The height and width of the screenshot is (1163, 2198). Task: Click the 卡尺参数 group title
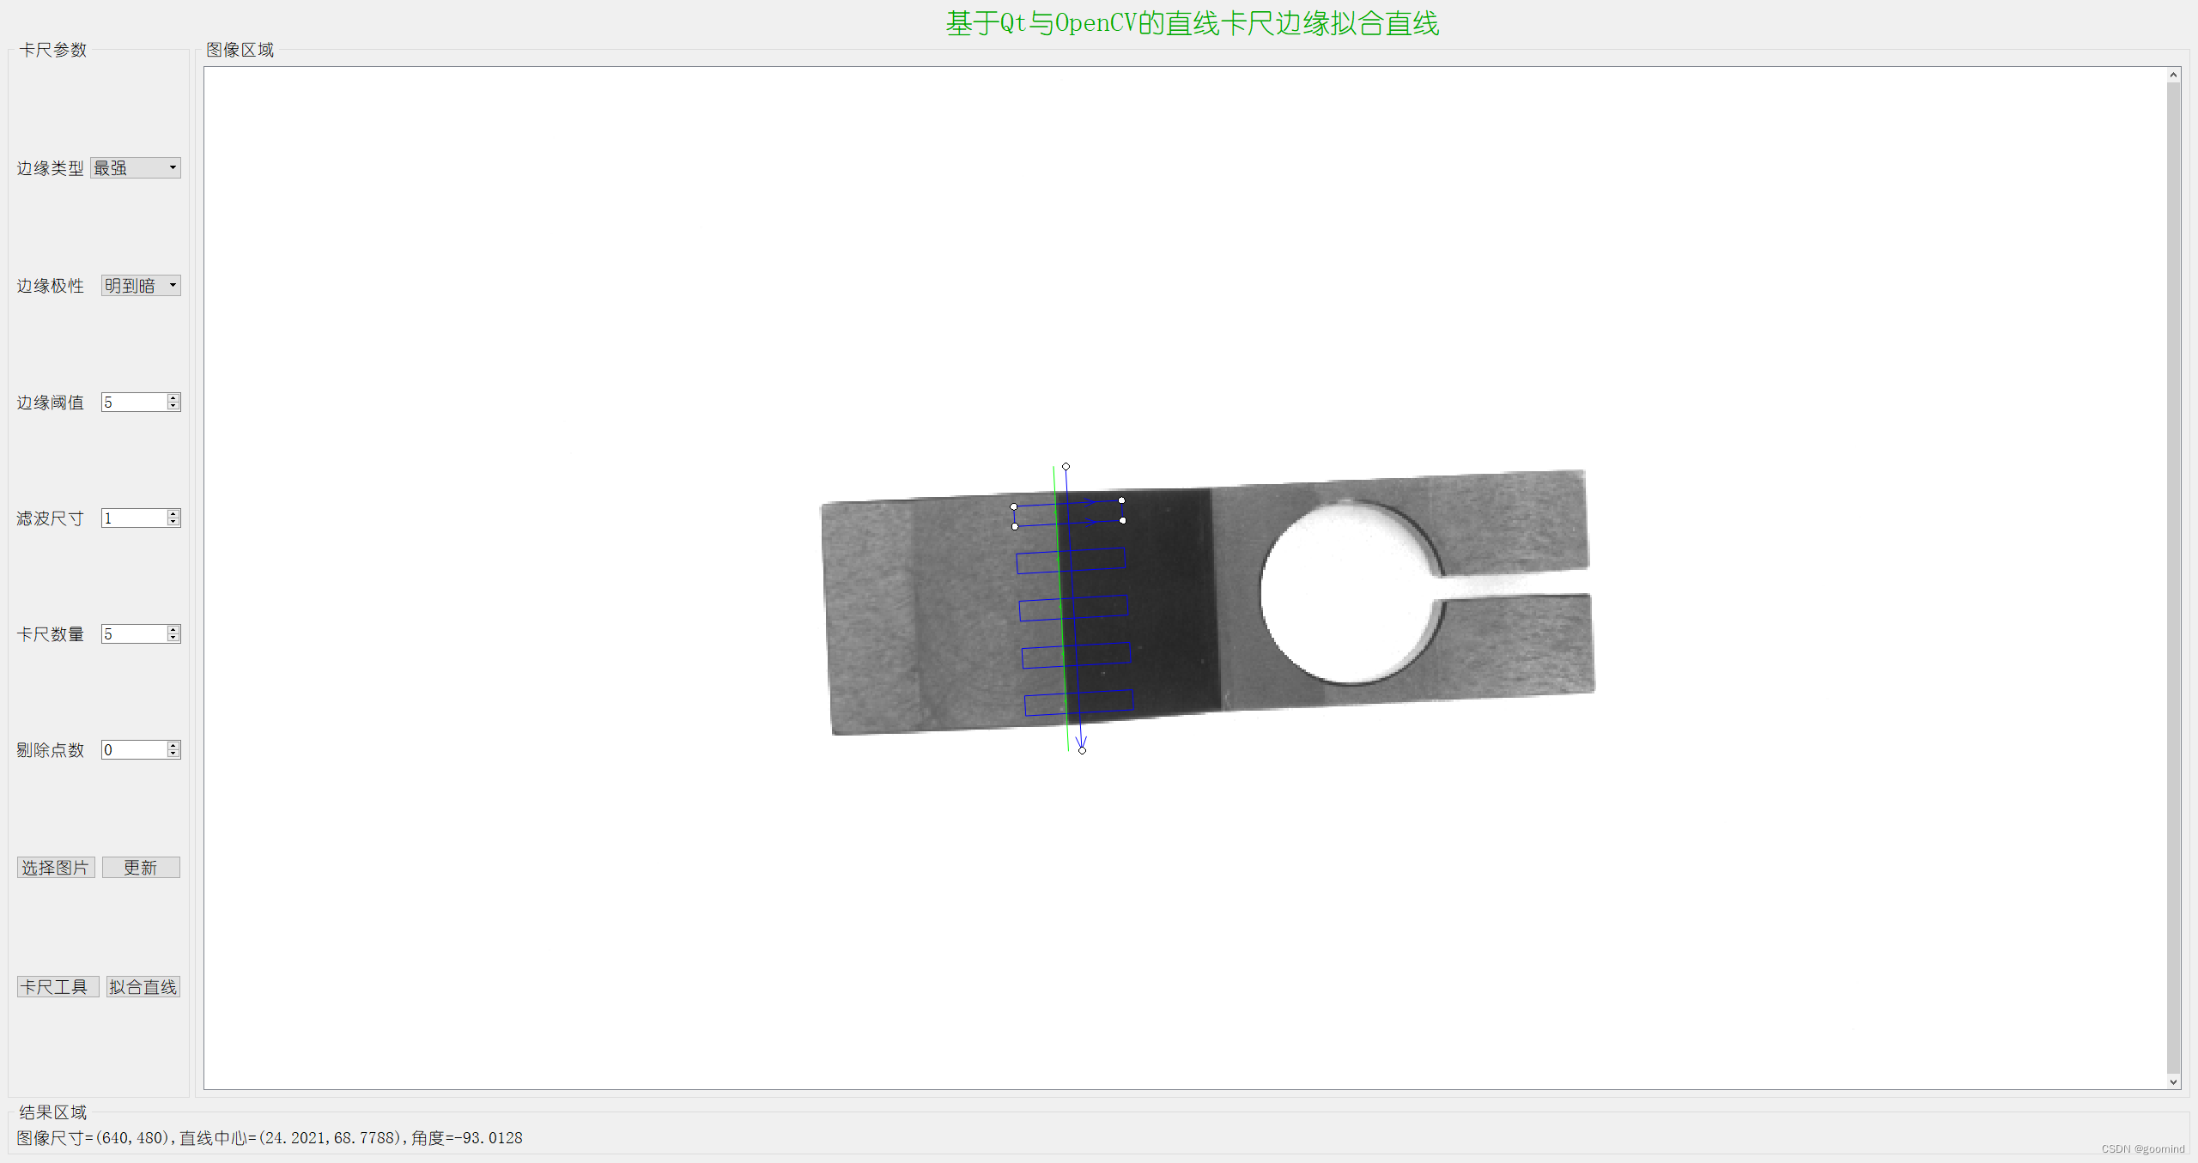53,50
